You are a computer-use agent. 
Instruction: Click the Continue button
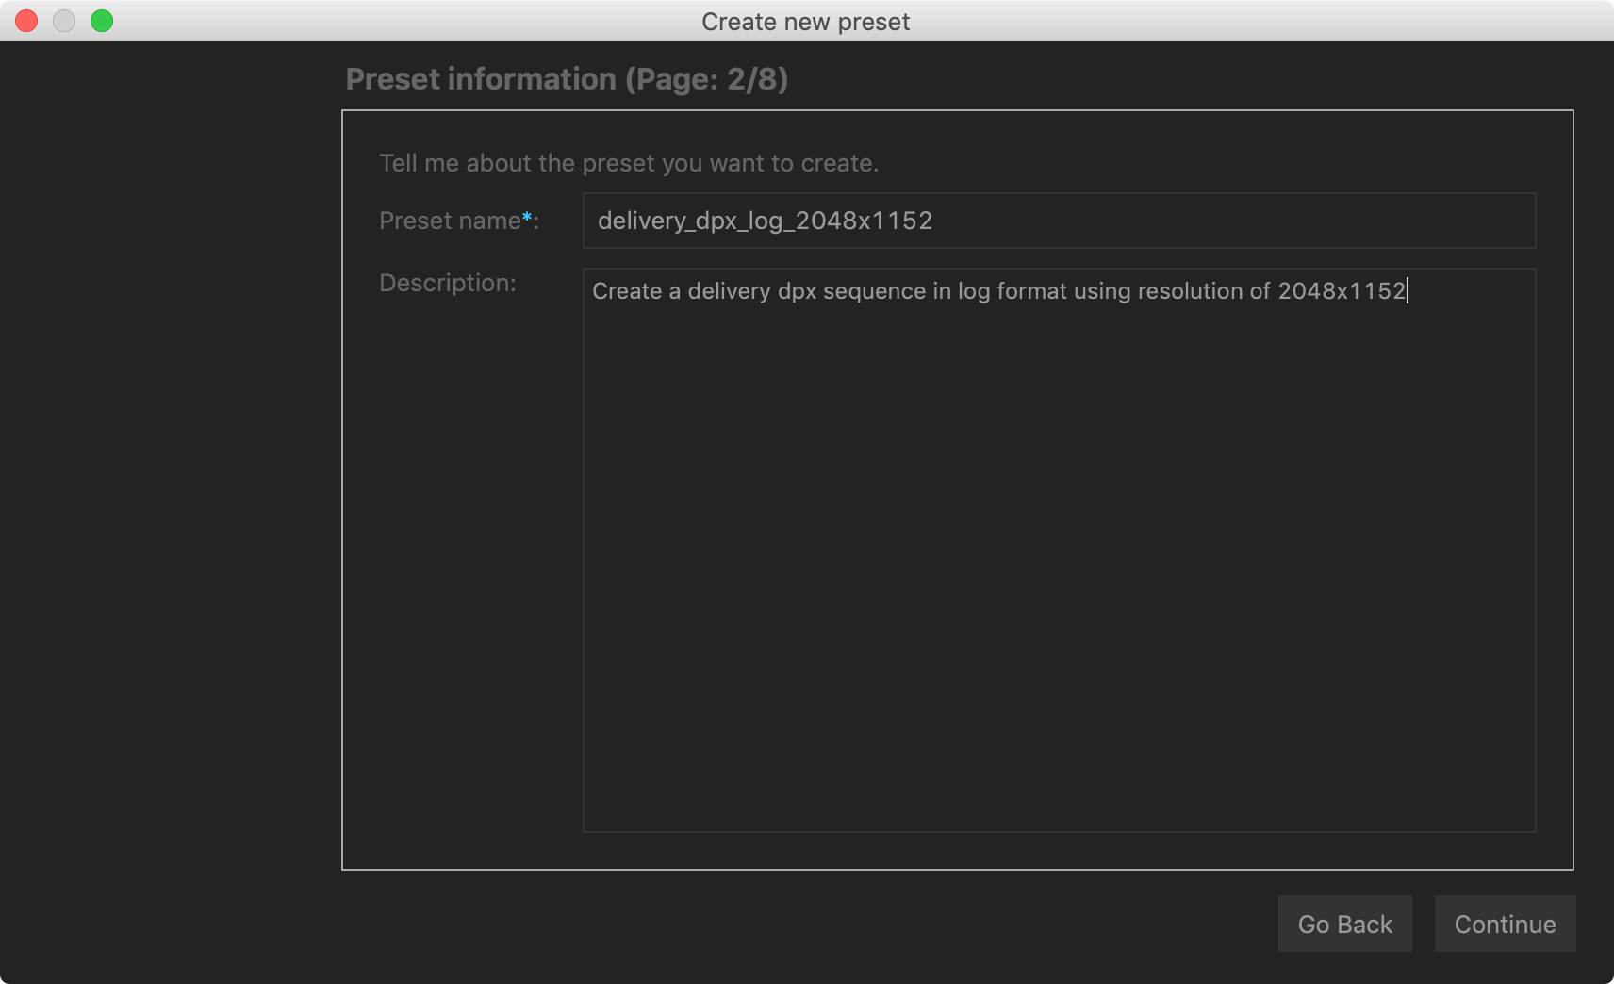1505,924
